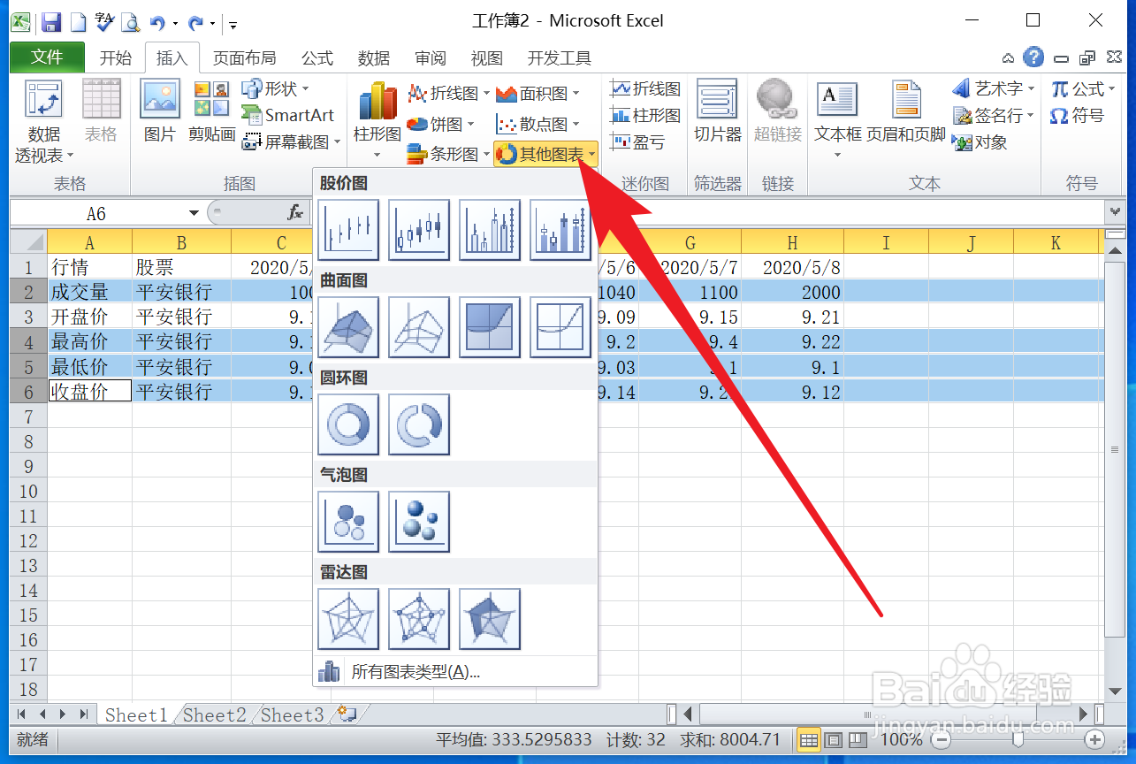Select the volume-open-high-low-close stock chart
This screenshot has height=764, width=1136.
point(560,230)
